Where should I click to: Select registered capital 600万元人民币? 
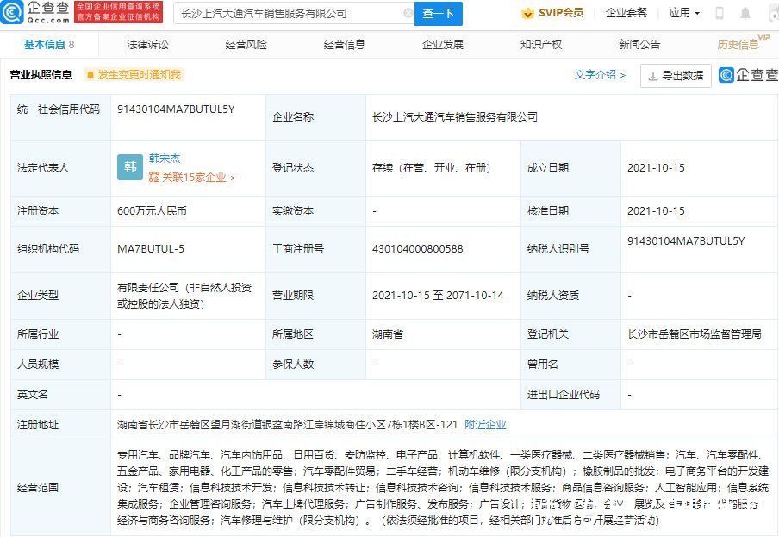pos(152,211)
